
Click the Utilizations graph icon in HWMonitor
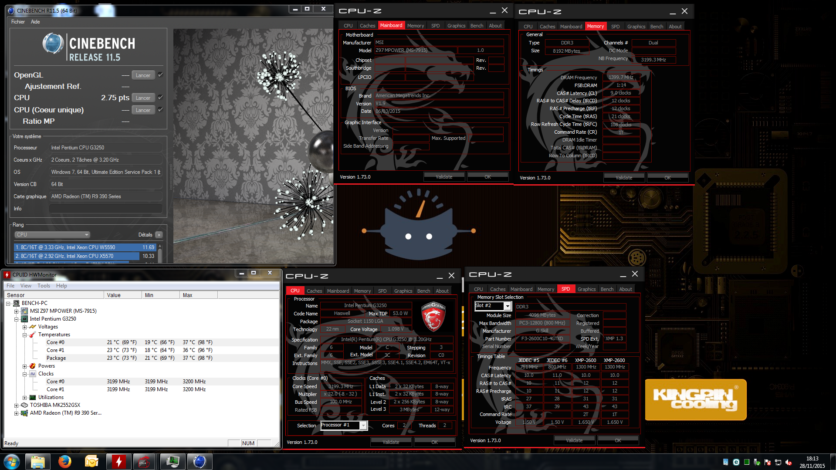(33, 397)
